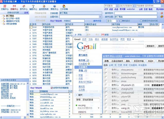Check the chouyaniuniu mail checkbox
This screenshot has height=119, width=164.
[x=106, y=69]
